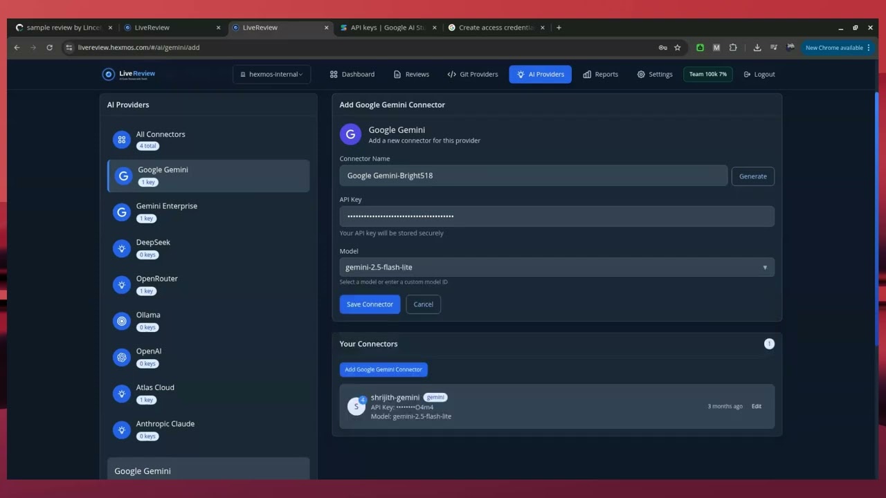
Task: Select OpenRouter provider row
Action: tap(208, 284)
